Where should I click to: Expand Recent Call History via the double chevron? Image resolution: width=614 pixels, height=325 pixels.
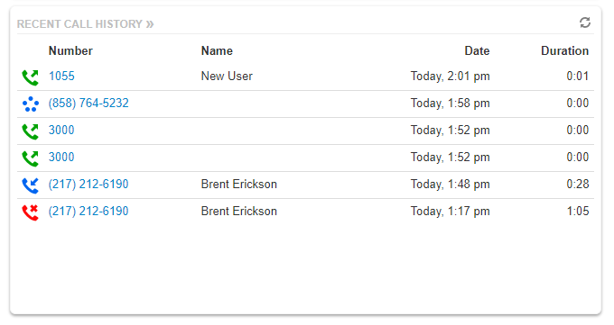(x=150, y=24)
